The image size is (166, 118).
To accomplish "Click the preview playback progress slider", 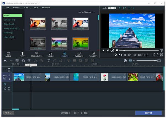I will coord(139,50).
